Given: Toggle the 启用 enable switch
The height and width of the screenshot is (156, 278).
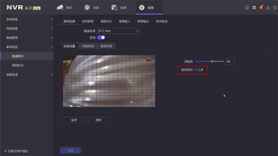Looking at the screenshot, I should click(x=101, y=37).
